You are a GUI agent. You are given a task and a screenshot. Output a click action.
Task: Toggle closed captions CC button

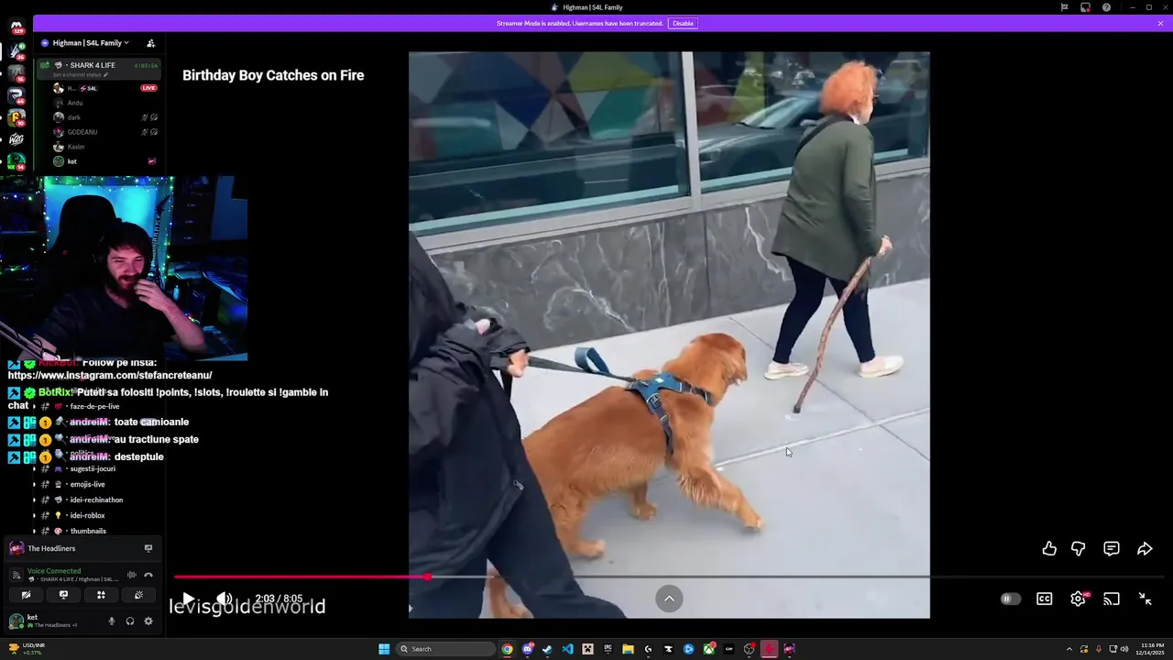tap(1045, 599)
